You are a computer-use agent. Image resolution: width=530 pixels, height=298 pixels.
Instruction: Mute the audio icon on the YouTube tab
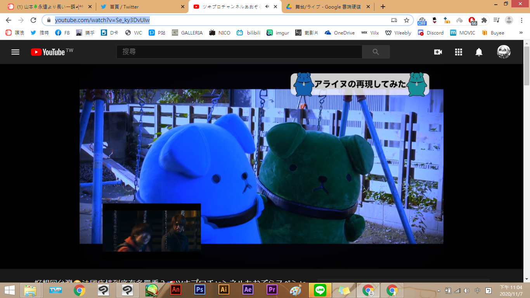coord(267,7)
